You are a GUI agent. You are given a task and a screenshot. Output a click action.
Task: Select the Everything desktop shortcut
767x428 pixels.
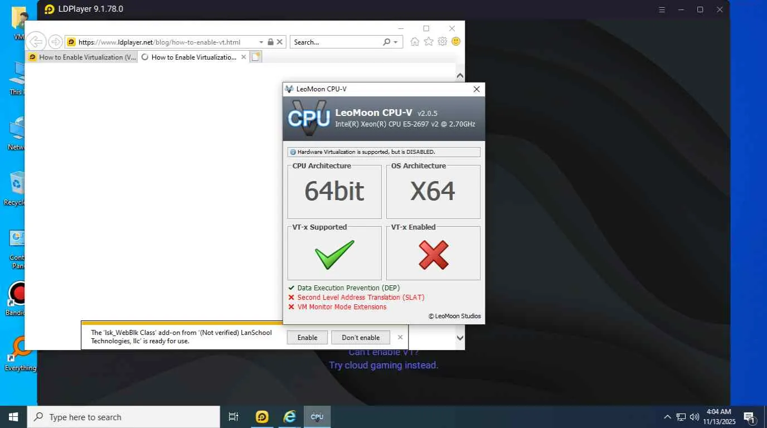[x=20, y=354]
